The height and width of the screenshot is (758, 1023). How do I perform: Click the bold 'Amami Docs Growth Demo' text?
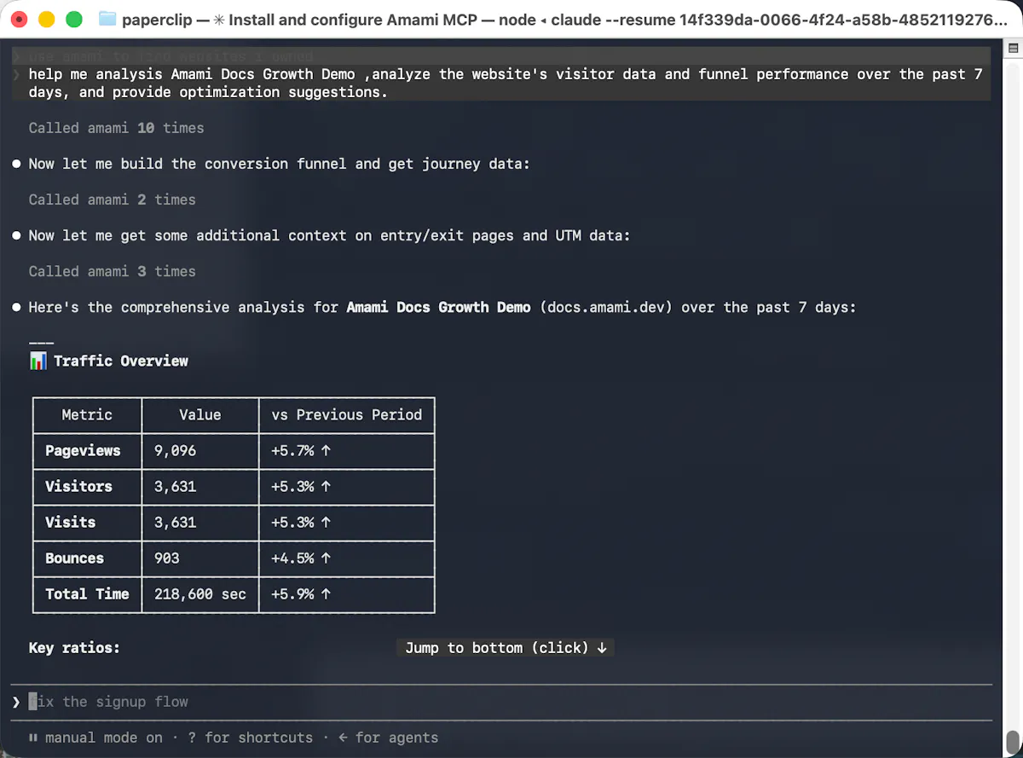(438, 307)
